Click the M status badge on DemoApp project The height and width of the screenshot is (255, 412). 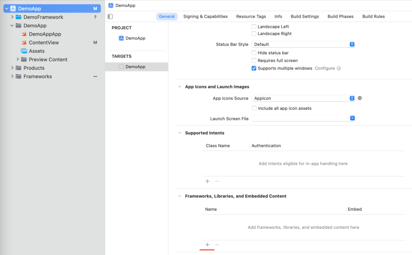[x=95, y=9]
